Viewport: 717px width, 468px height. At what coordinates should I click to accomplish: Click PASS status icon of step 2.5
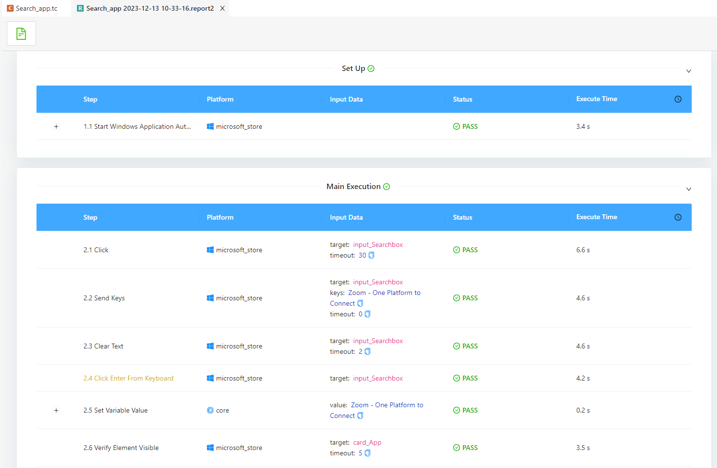point(457,410)
